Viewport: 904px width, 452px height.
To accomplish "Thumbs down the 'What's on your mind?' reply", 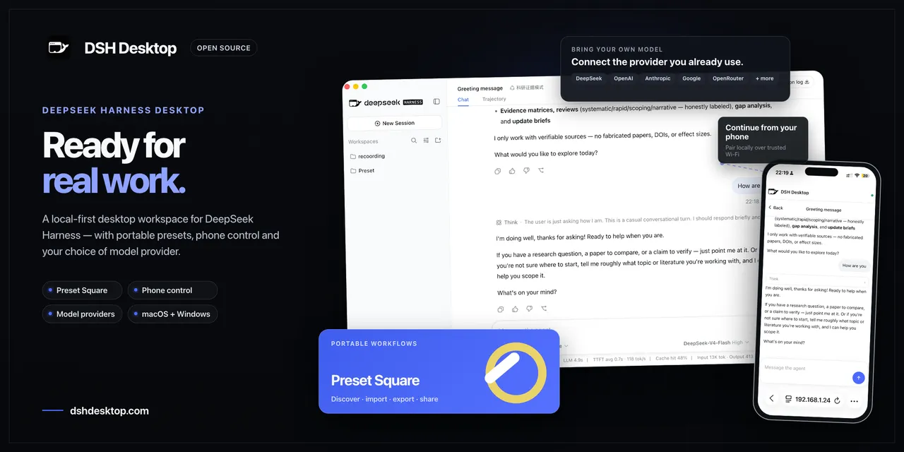I will click(529, 309).
